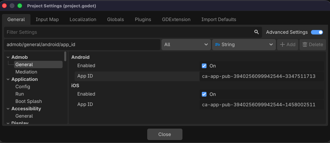Select General under Accessibility
Screen dimensions: 330x143
(x=24, y=116)
